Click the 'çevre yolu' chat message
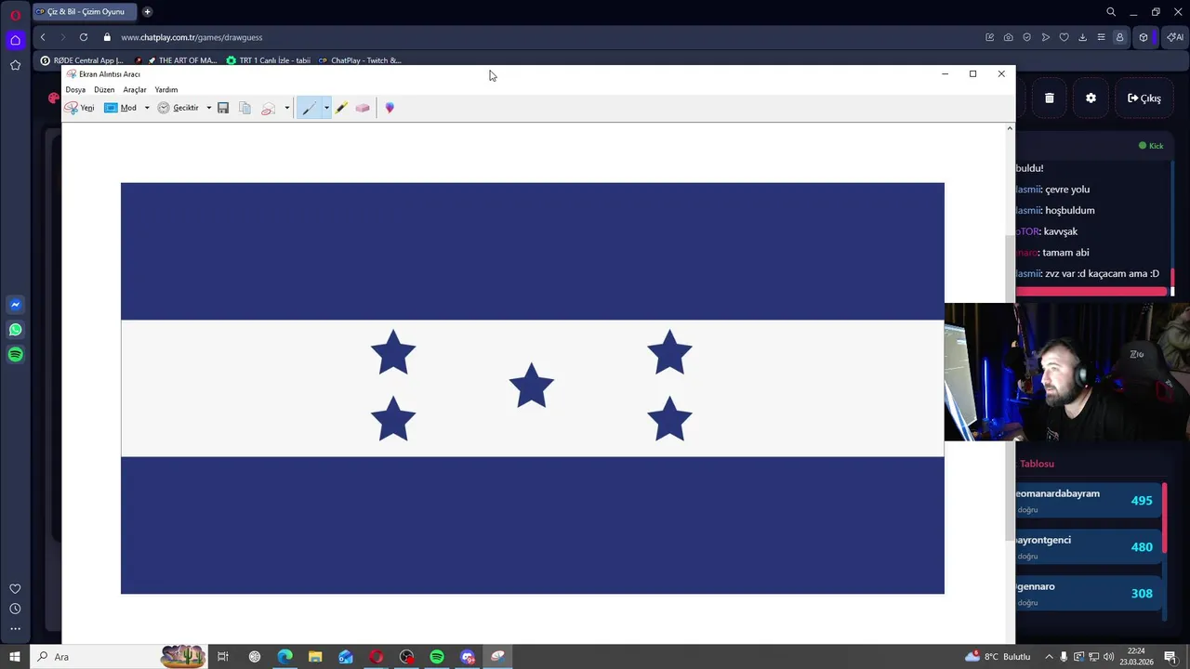The width and height of the screenshot is (1190, 669). click(x=1067, y=190)
